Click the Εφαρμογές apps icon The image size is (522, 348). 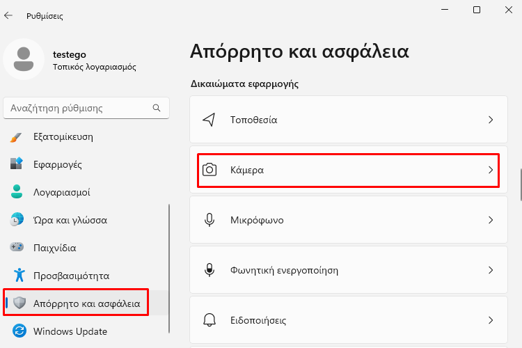[16, 164]
